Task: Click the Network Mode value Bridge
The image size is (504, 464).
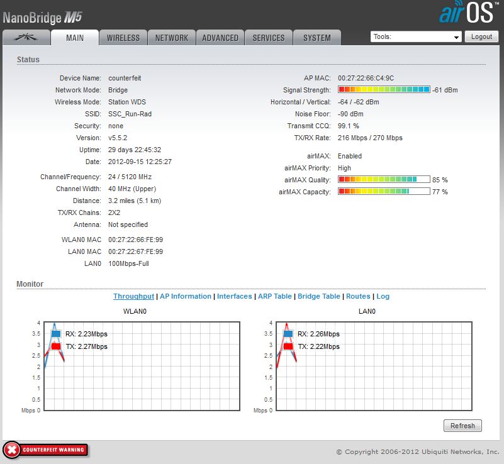Action: [118, 90]
